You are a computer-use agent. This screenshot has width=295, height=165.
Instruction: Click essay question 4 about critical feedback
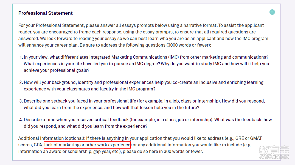(x=145, y=123)
